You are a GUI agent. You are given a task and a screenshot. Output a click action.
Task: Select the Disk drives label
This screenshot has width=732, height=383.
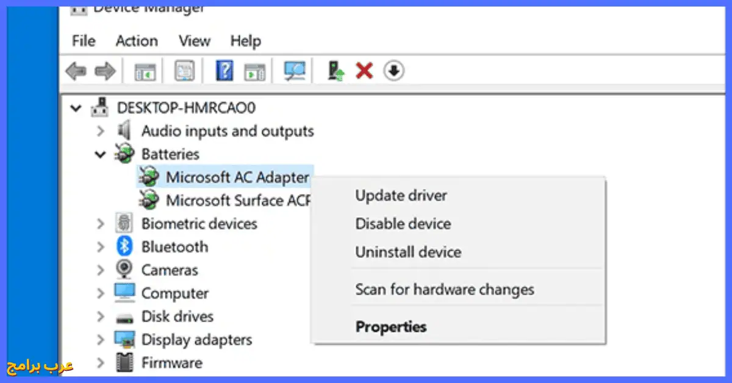[178, 317]
